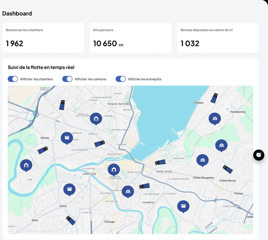Click the Km parcours value 10 650

click(x=105, y=43)
